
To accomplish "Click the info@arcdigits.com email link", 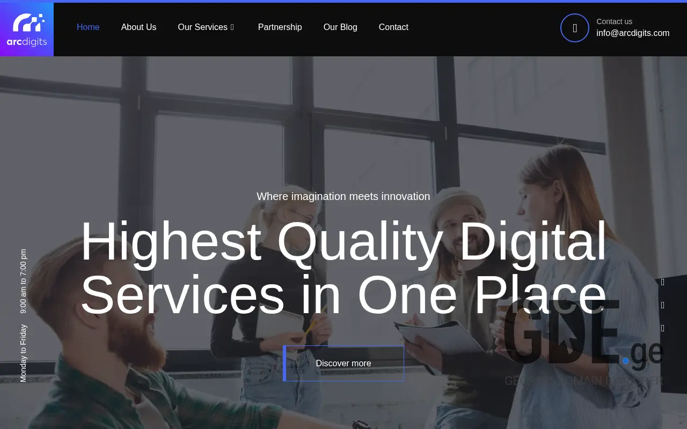I will click(x=633, y=33).
